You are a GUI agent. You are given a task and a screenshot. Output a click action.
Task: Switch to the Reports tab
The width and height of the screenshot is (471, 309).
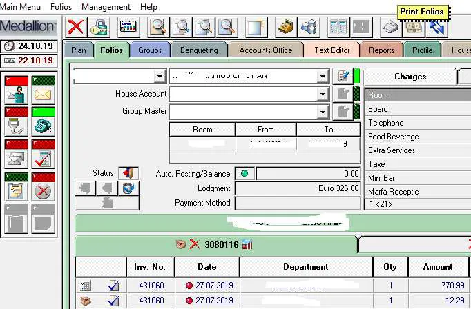tap(381, 50)
